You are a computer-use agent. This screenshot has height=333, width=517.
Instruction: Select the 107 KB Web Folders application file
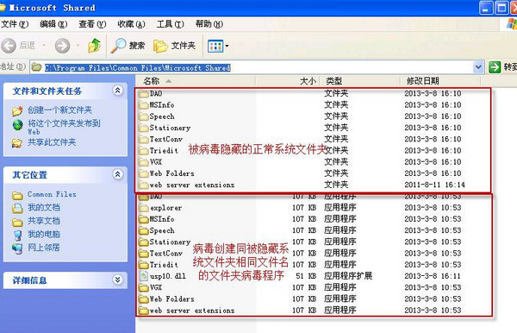(166, 299)
